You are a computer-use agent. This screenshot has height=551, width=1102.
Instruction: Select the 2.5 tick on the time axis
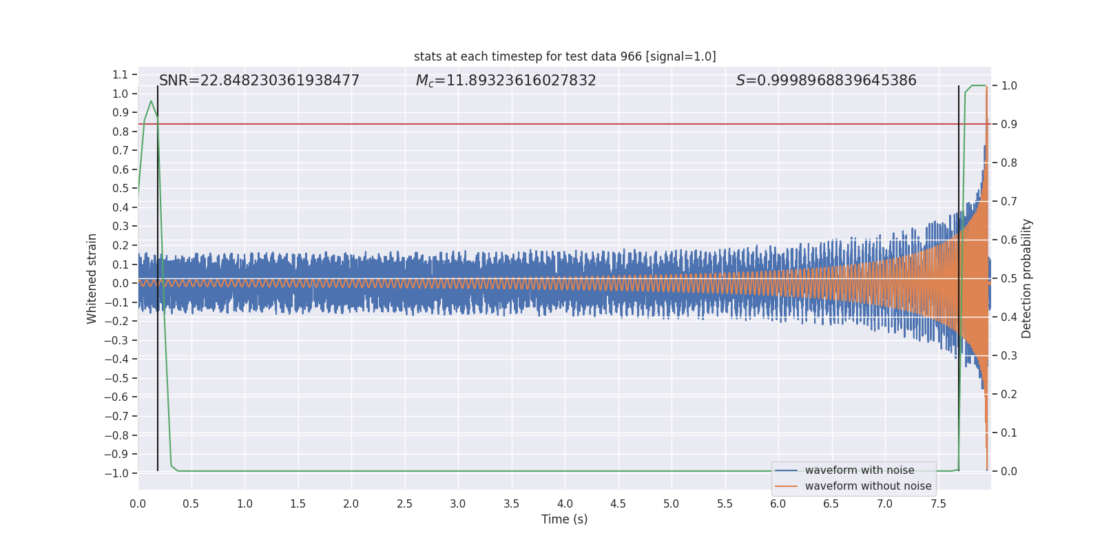[404, 504]
